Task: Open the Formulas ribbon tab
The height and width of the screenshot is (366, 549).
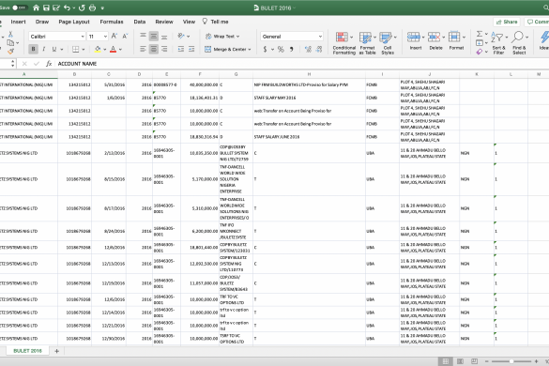Action: coord(112,22)
